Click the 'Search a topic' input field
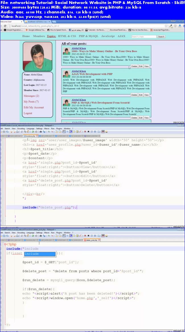 [x=144, y=37]
